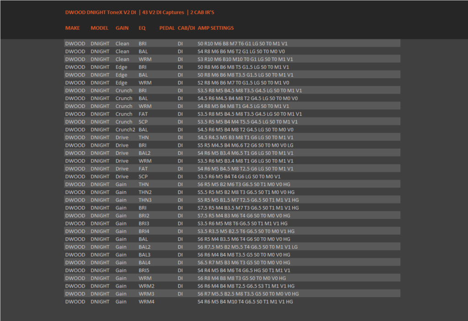Click 'Edge' gain cell in BAL row
Image resolution: width=468 pixels, height=321 pixels.
pos(122,75)
